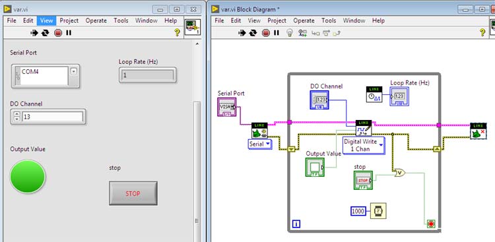The width and height of the screenshot is (495, 242).
Task: Click the Loop Rate (Hz) indicator field
Action: coord(147,75)
